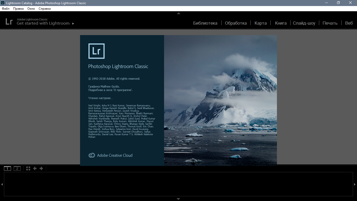Collapse the top module picker panel arrow
This screenshot has width=357, height=201.
[178, 13]
